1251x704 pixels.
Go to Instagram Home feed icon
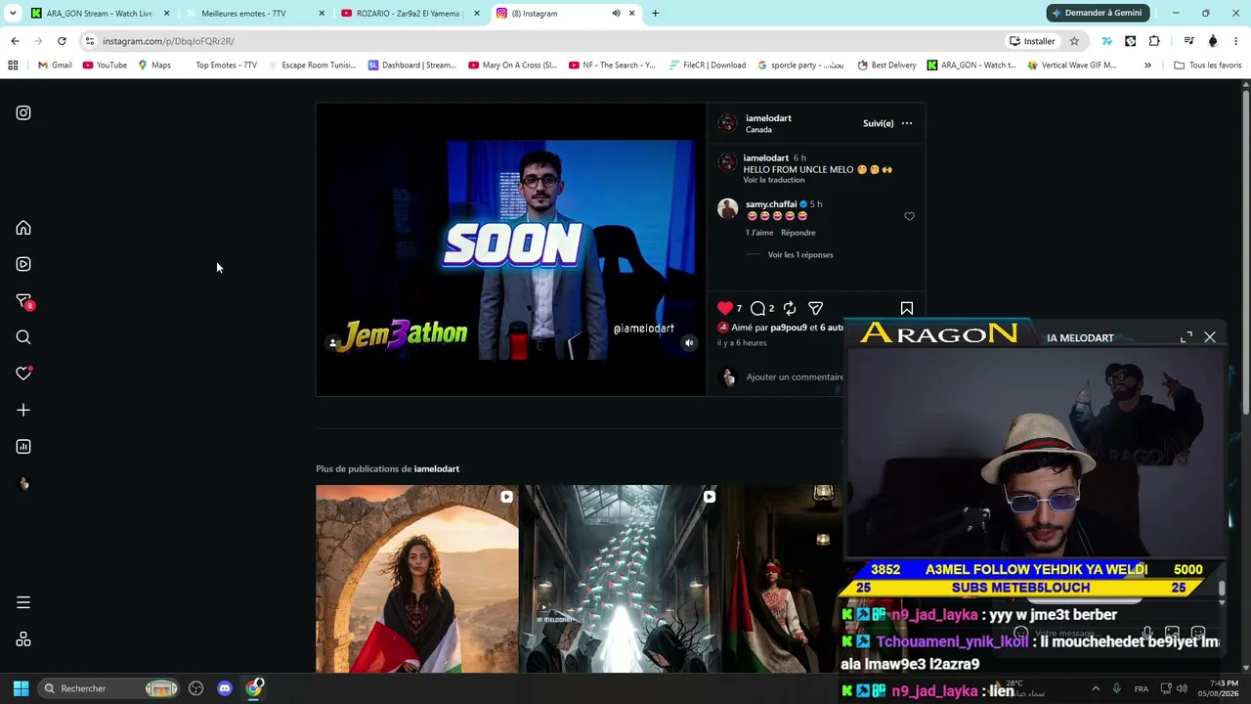23,228
